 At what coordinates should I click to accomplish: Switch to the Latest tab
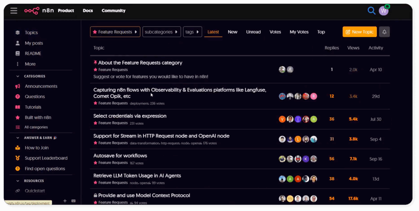coord(213,32)
